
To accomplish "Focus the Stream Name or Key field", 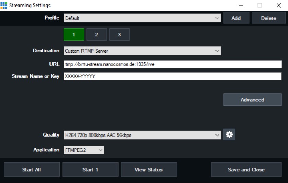I will [x=173, y=76].
